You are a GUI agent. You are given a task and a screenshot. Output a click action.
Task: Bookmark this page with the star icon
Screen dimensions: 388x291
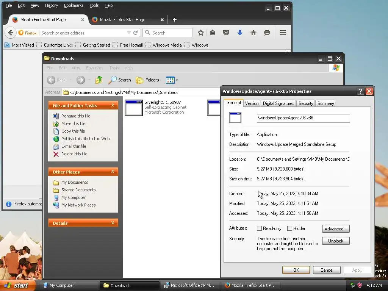click(201, 33)
